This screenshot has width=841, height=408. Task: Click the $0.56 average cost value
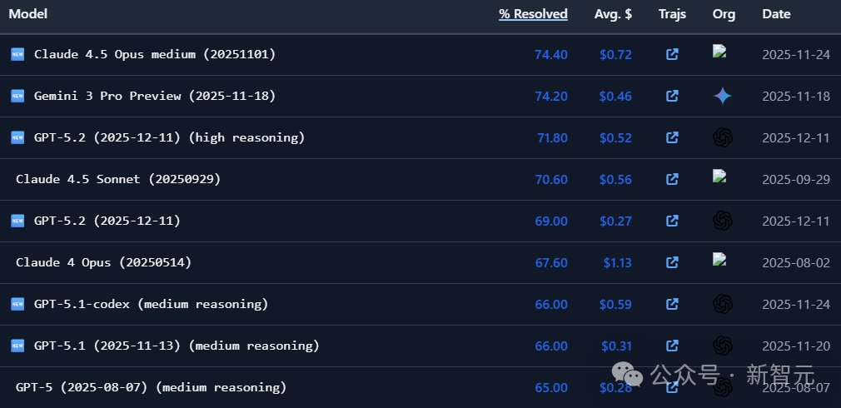615,180
